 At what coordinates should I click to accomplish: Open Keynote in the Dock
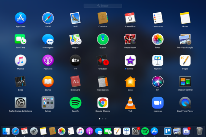(x=126, y=131)
